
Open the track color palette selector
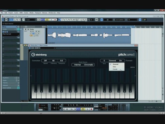[145, 20]
